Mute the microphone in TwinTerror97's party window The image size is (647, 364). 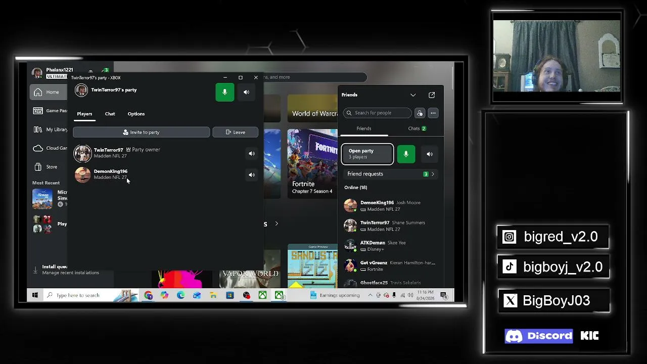[224, 92]
